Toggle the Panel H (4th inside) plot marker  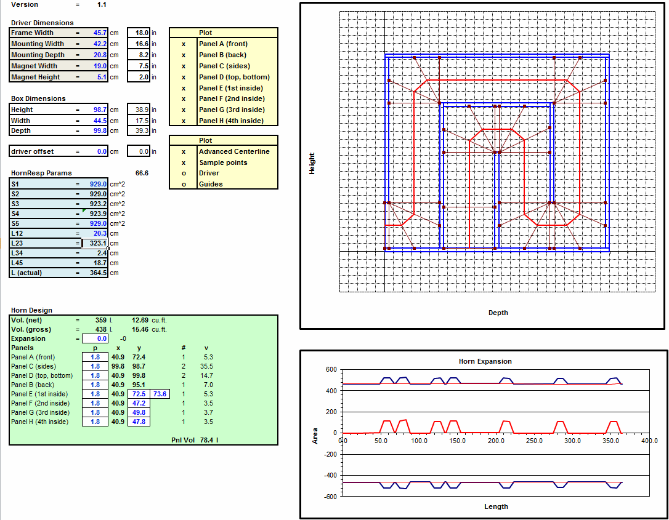184,121
